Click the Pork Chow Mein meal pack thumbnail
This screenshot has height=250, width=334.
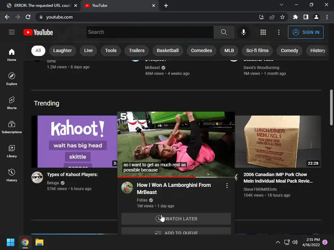point(278,141)
